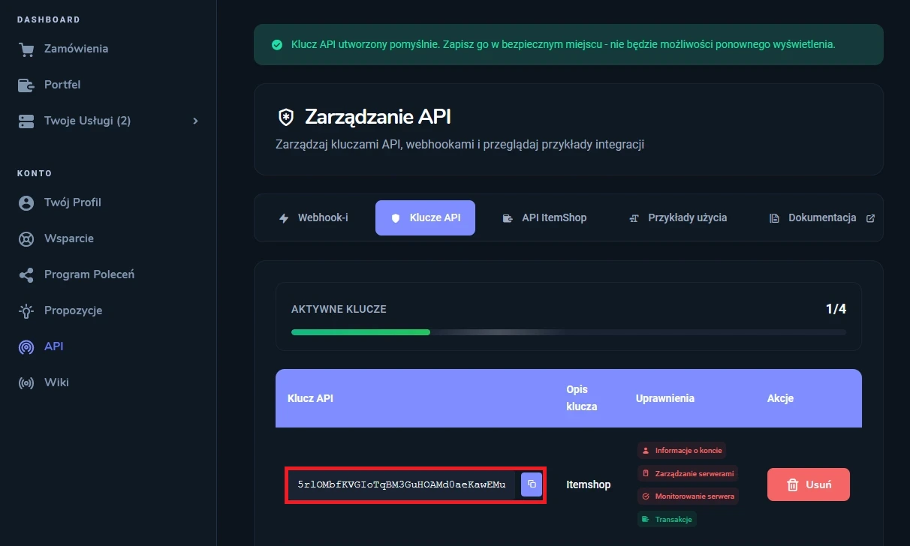The height and width of the screenshot is (546, 910).
Task: Click the Twój Profil user icon
Action: click(x=26, y=202)
